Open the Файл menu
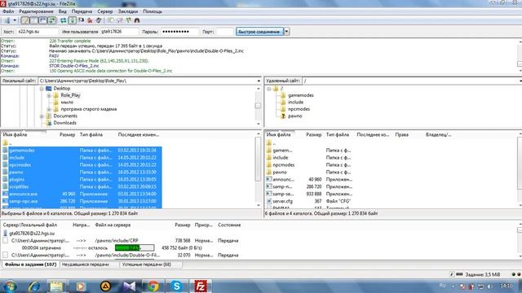522x293 pixels. point(8,11)
